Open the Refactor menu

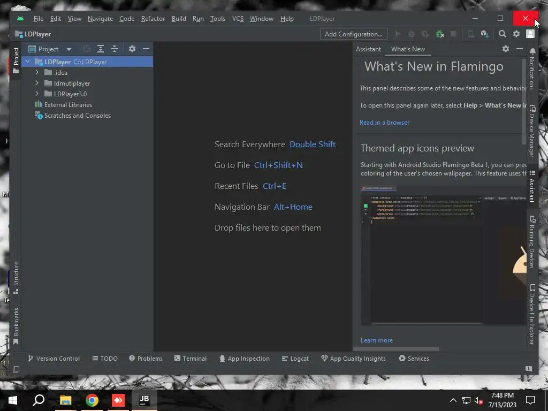point(153,19)
